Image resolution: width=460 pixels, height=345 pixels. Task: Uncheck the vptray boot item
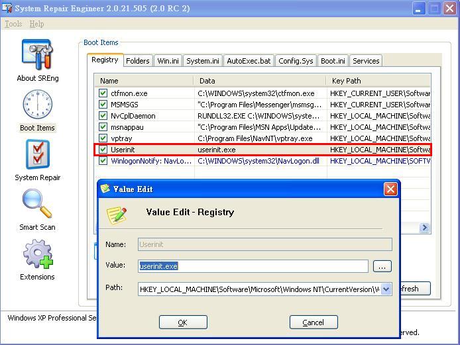(x=103, y=138)
